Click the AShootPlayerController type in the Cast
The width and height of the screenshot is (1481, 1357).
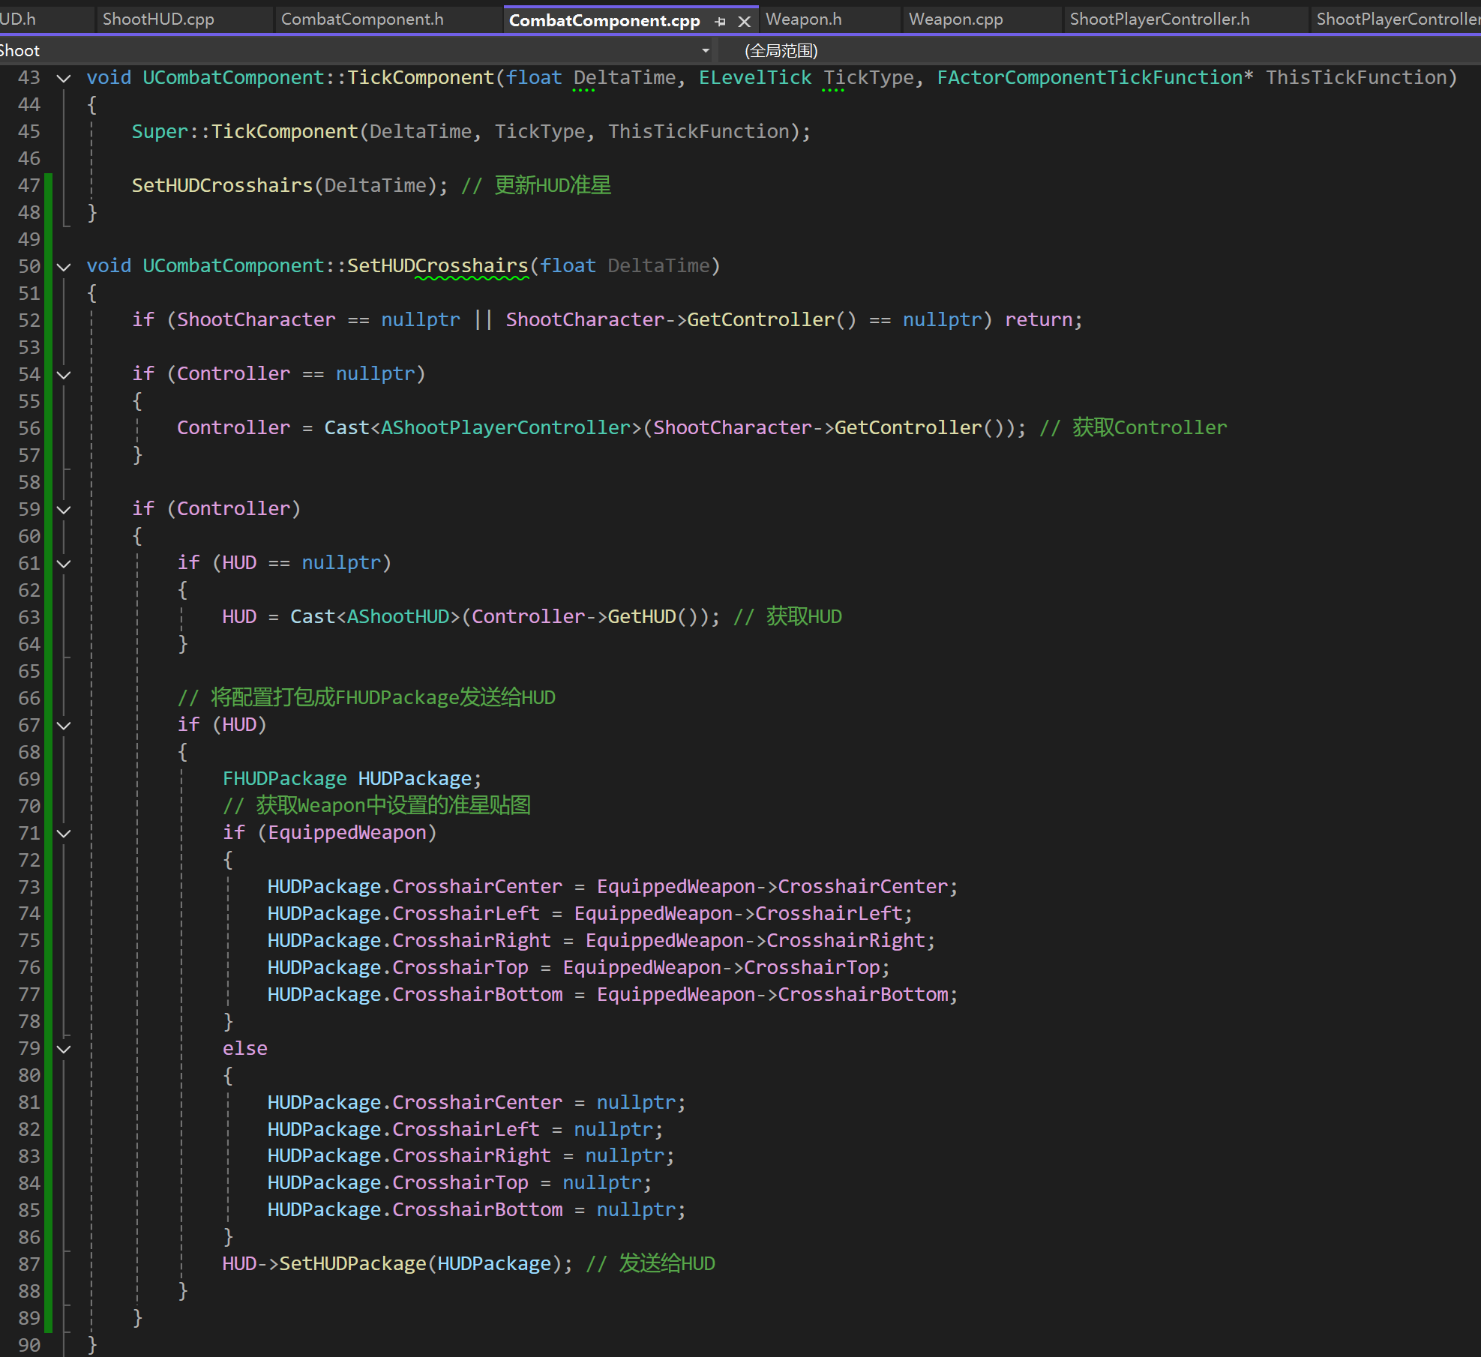click(506, 428)
